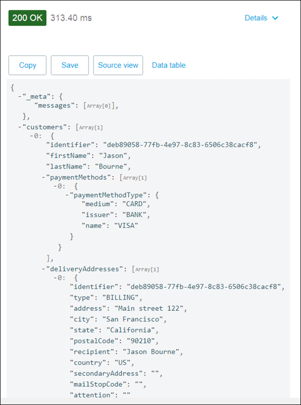
Task: Collapse customers item 0
Action: [x=31, y=136]
